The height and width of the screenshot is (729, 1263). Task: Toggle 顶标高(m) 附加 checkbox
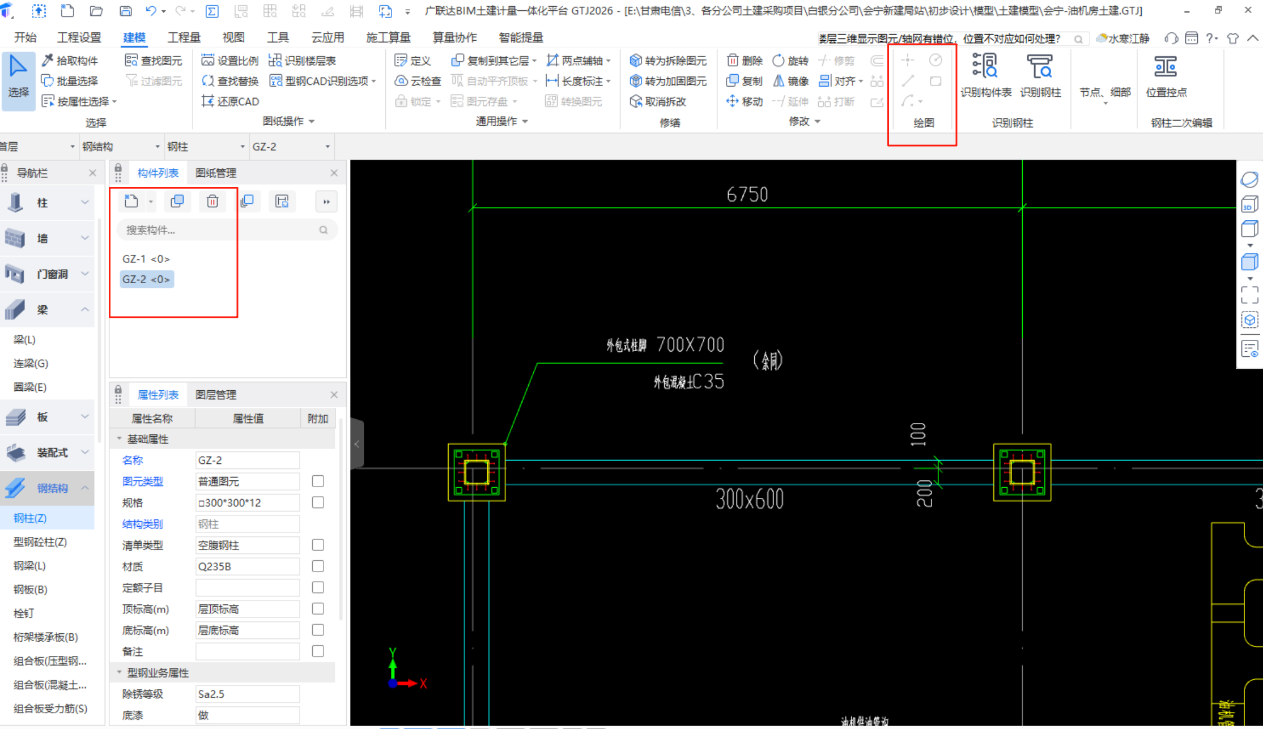pyautogui.click(x=318, y=608)
